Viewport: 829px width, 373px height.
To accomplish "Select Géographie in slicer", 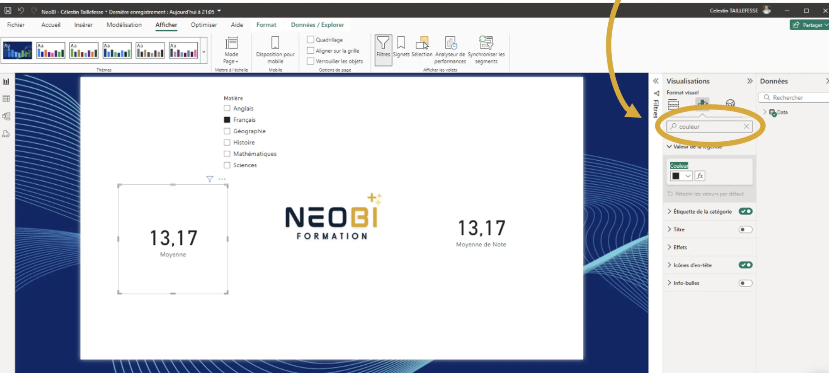I will click(227, 131).
